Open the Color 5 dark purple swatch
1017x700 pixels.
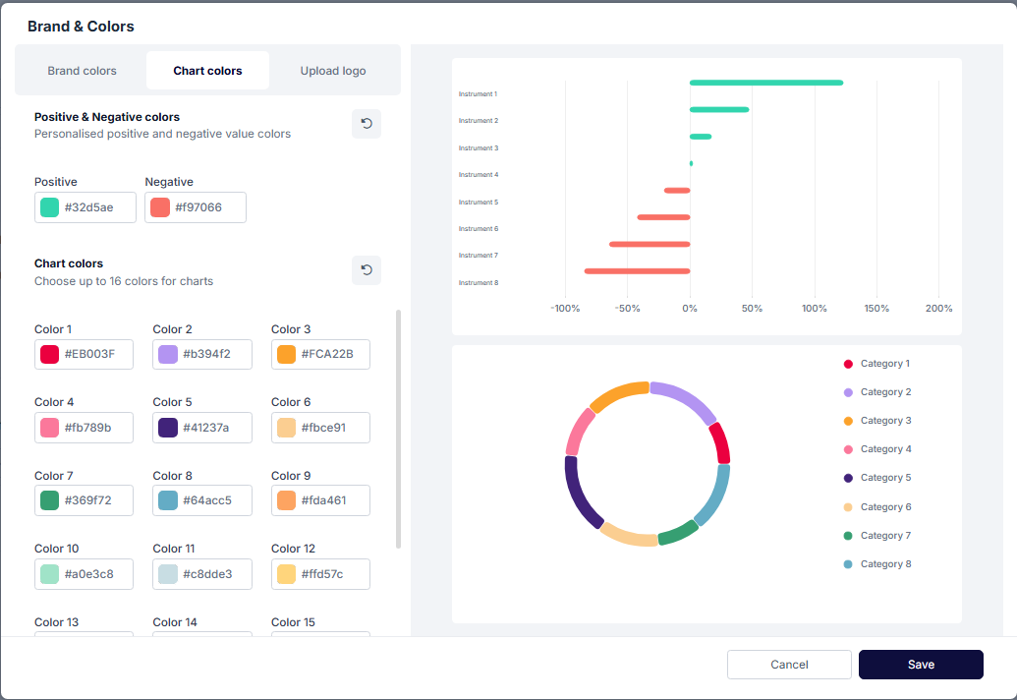coord(168,428)
